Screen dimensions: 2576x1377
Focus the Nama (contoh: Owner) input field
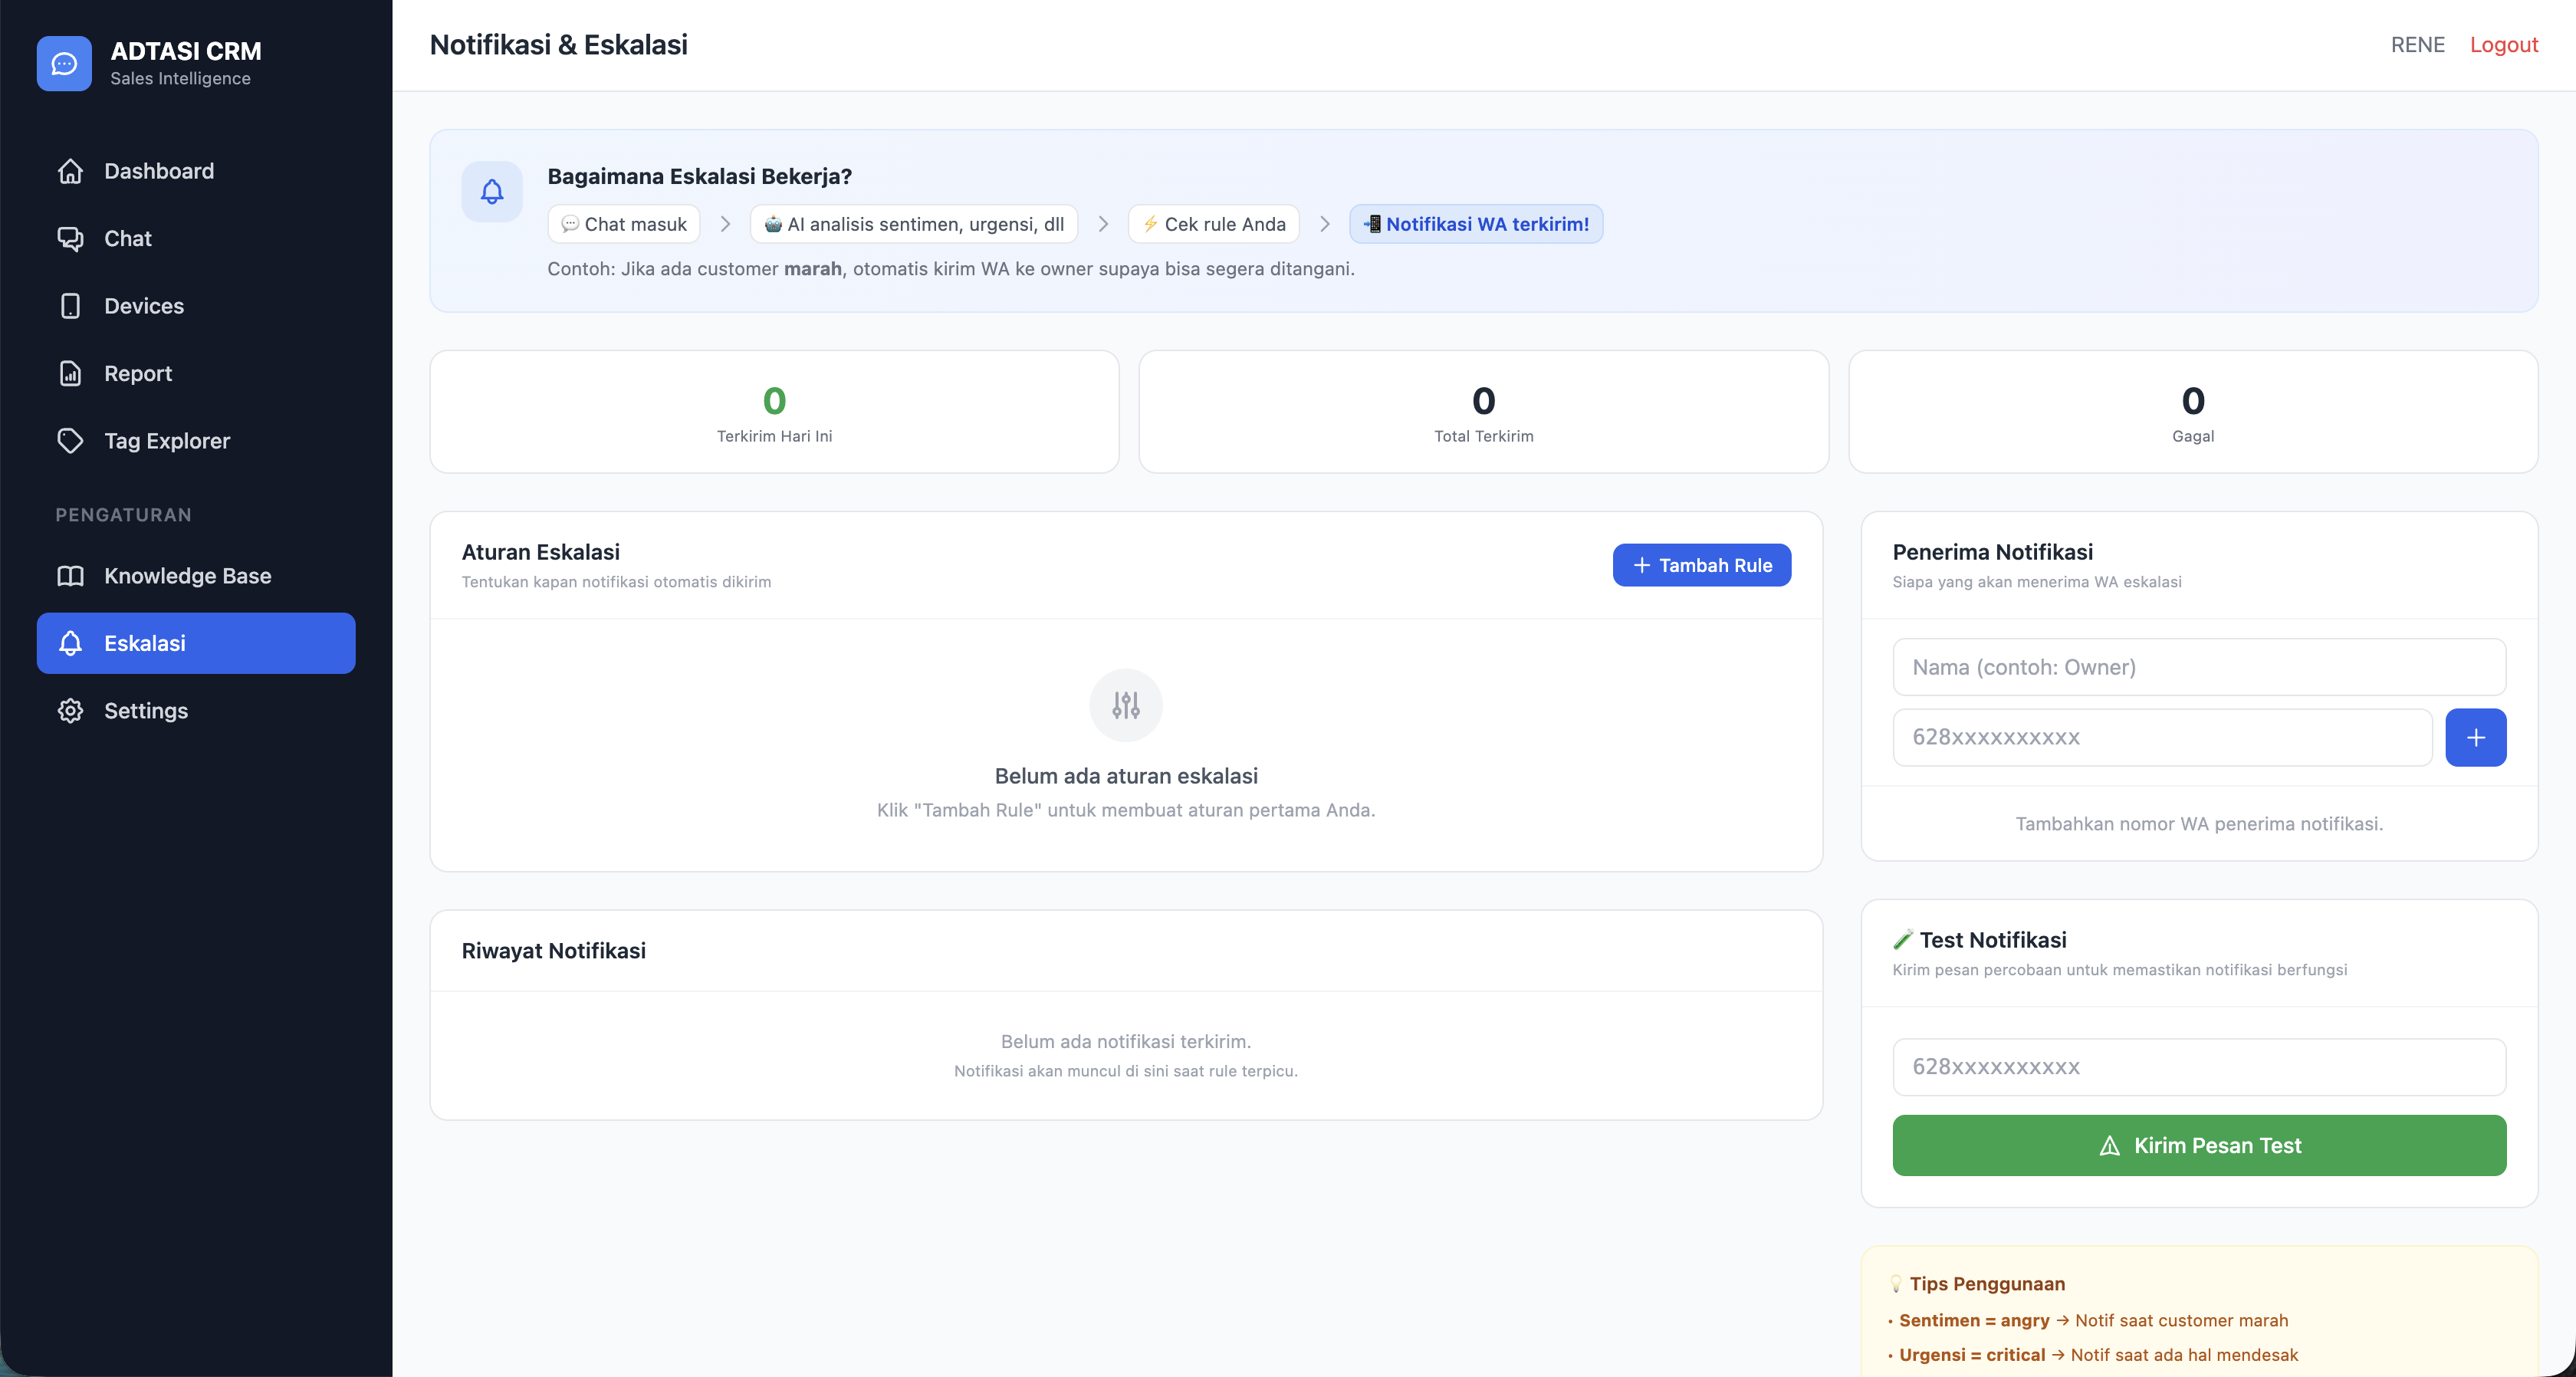pos(2198,667)
